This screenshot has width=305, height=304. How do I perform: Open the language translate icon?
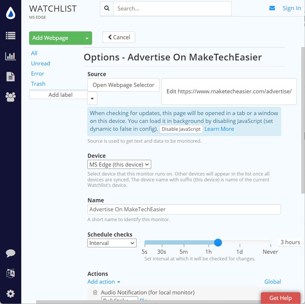click(10, 273)
